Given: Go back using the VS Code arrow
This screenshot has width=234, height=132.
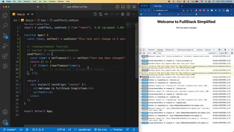Looking at the screenshot, I should click(38, 7).
